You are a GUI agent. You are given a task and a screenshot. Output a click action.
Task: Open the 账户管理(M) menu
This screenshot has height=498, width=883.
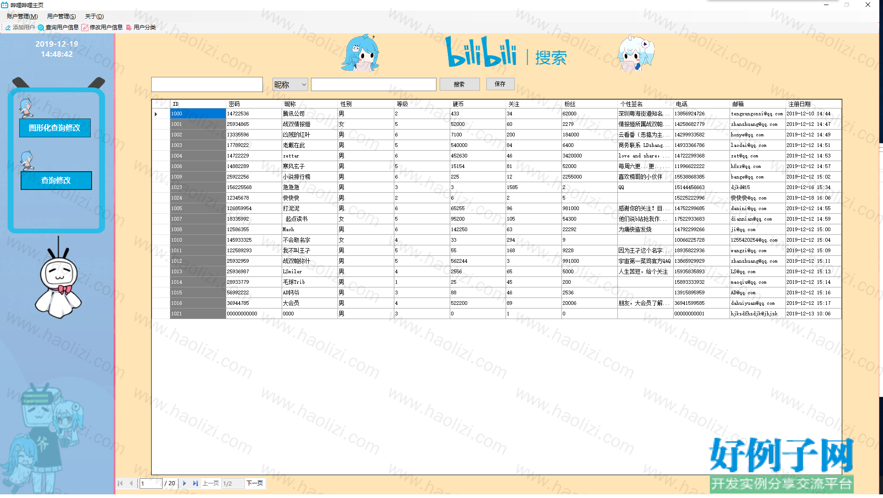click(x=22, y=16)
